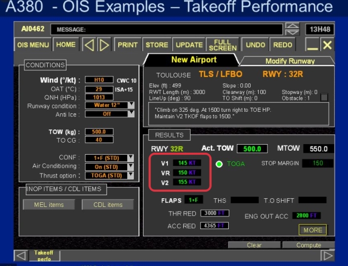The height and width of the screenshot is (266, 348).
Task: Click the STOP MARGIN value 150
Action: point(318,163)
